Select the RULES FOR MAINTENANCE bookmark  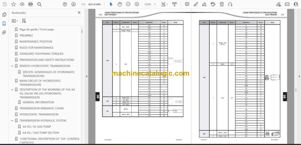click(36, 48)
